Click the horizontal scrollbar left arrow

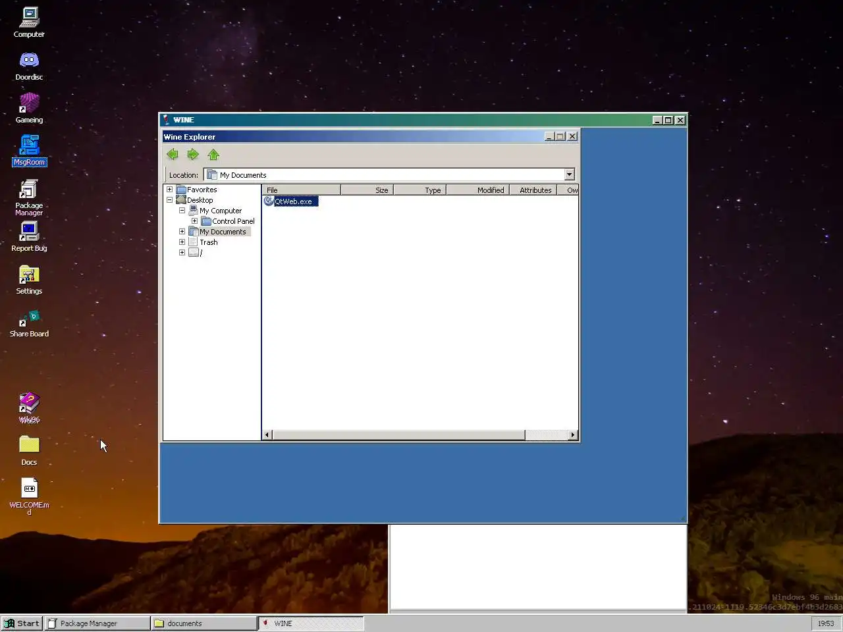click(x=267, y=434)
